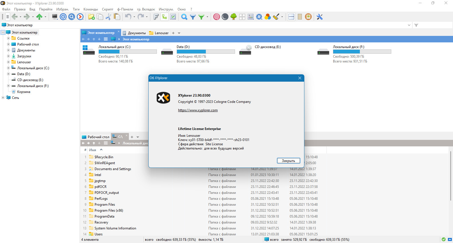Expand Локальный диск (C:) in the tree
This screenshot has width=453, height=243.
pyautogui.click(x=8, y=68)
